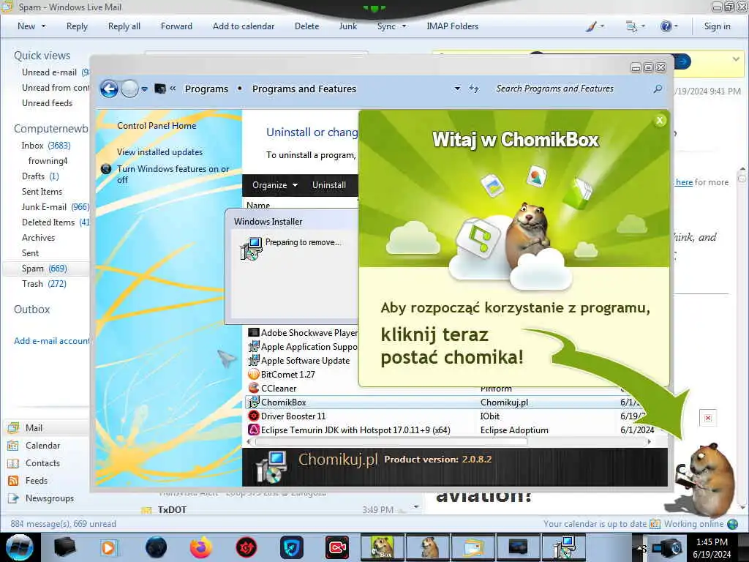Click the CCleaner program icon
The width and height of the screenshot is (749, 562).
254,388
